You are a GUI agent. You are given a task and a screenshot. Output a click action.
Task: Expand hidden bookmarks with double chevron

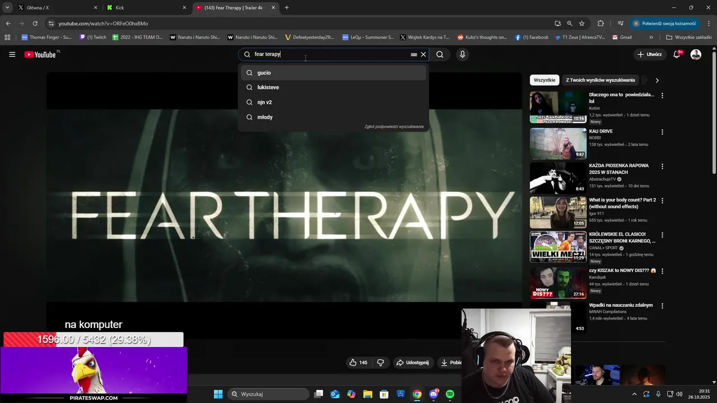651,38
